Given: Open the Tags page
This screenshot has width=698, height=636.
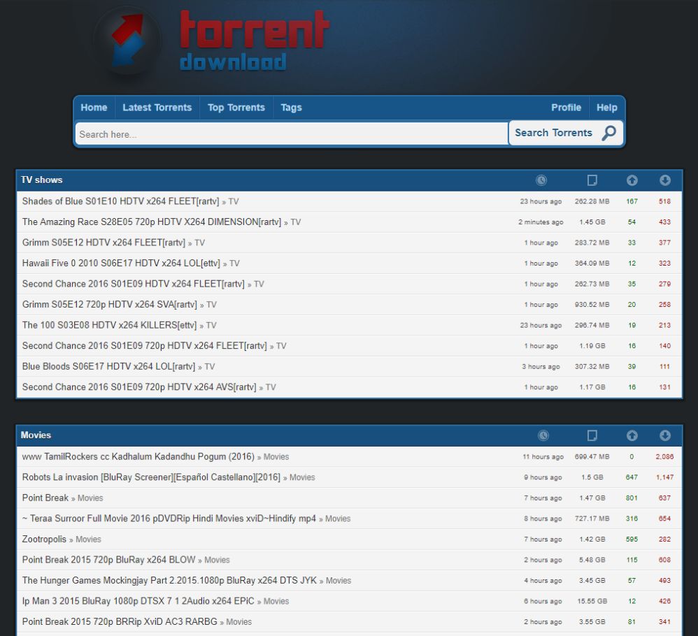Looking at the screenshot, I should (x=291, y=107).
